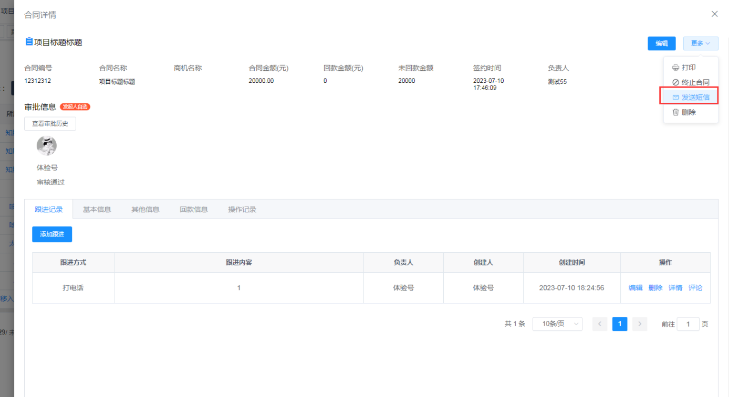Open 查看审批历史

(x=50, y=123)
